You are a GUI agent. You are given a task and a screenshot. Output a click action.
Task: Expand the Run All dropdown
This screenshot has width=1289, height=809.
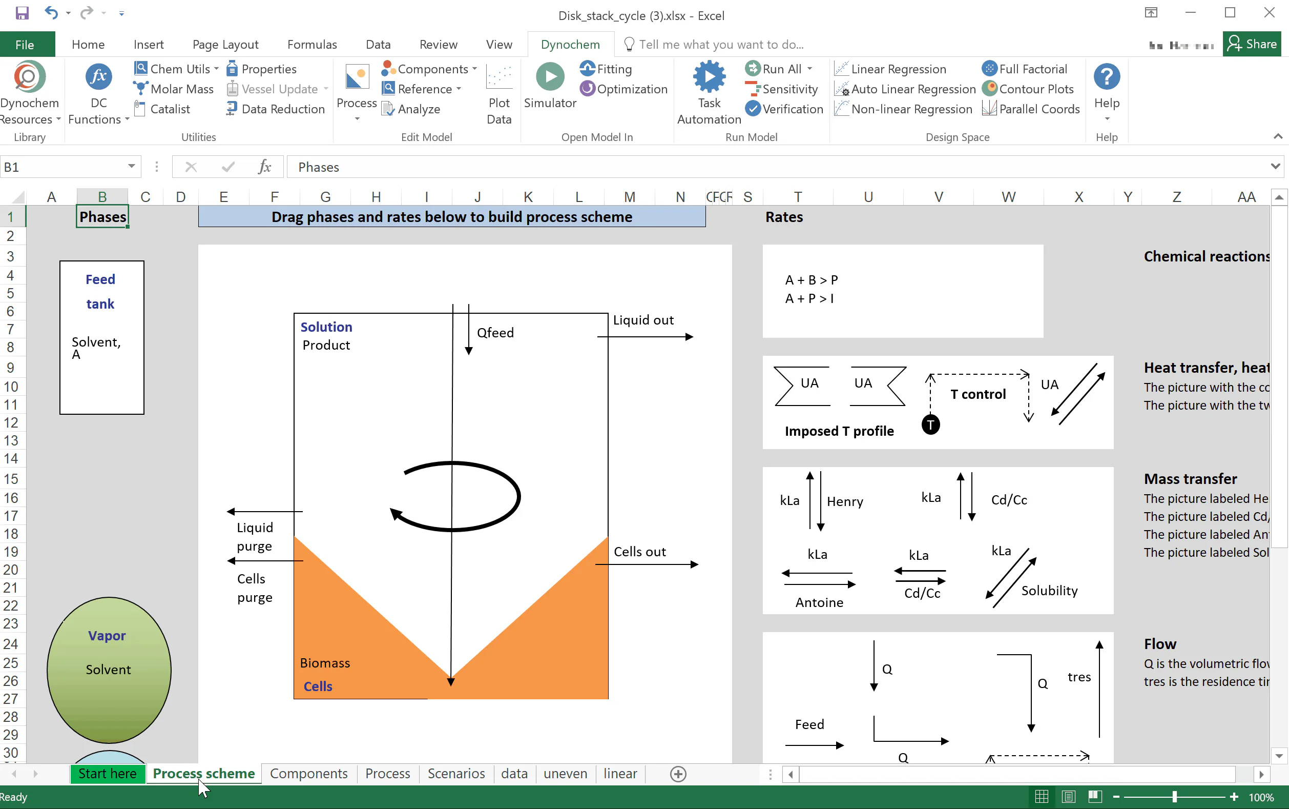(809, 69)
